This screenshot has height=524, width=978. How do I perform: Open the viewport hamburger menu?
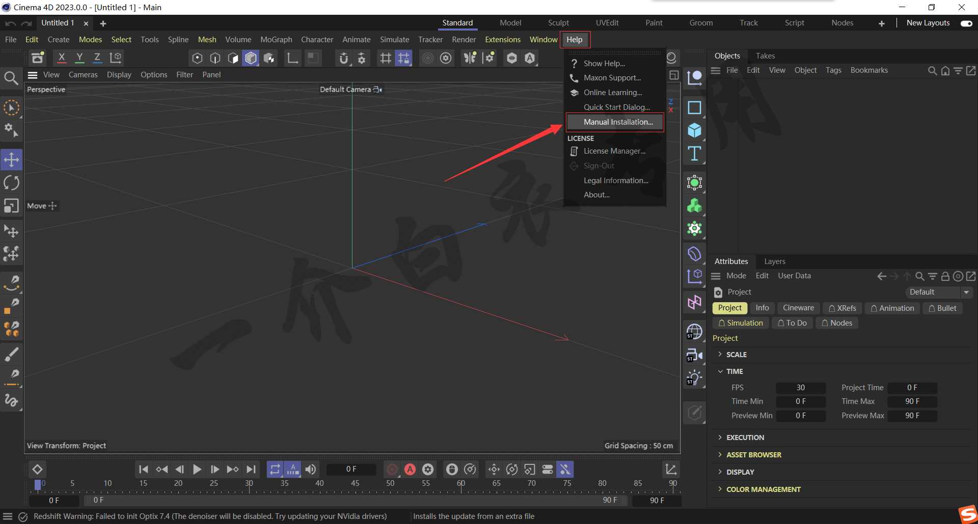33,75
